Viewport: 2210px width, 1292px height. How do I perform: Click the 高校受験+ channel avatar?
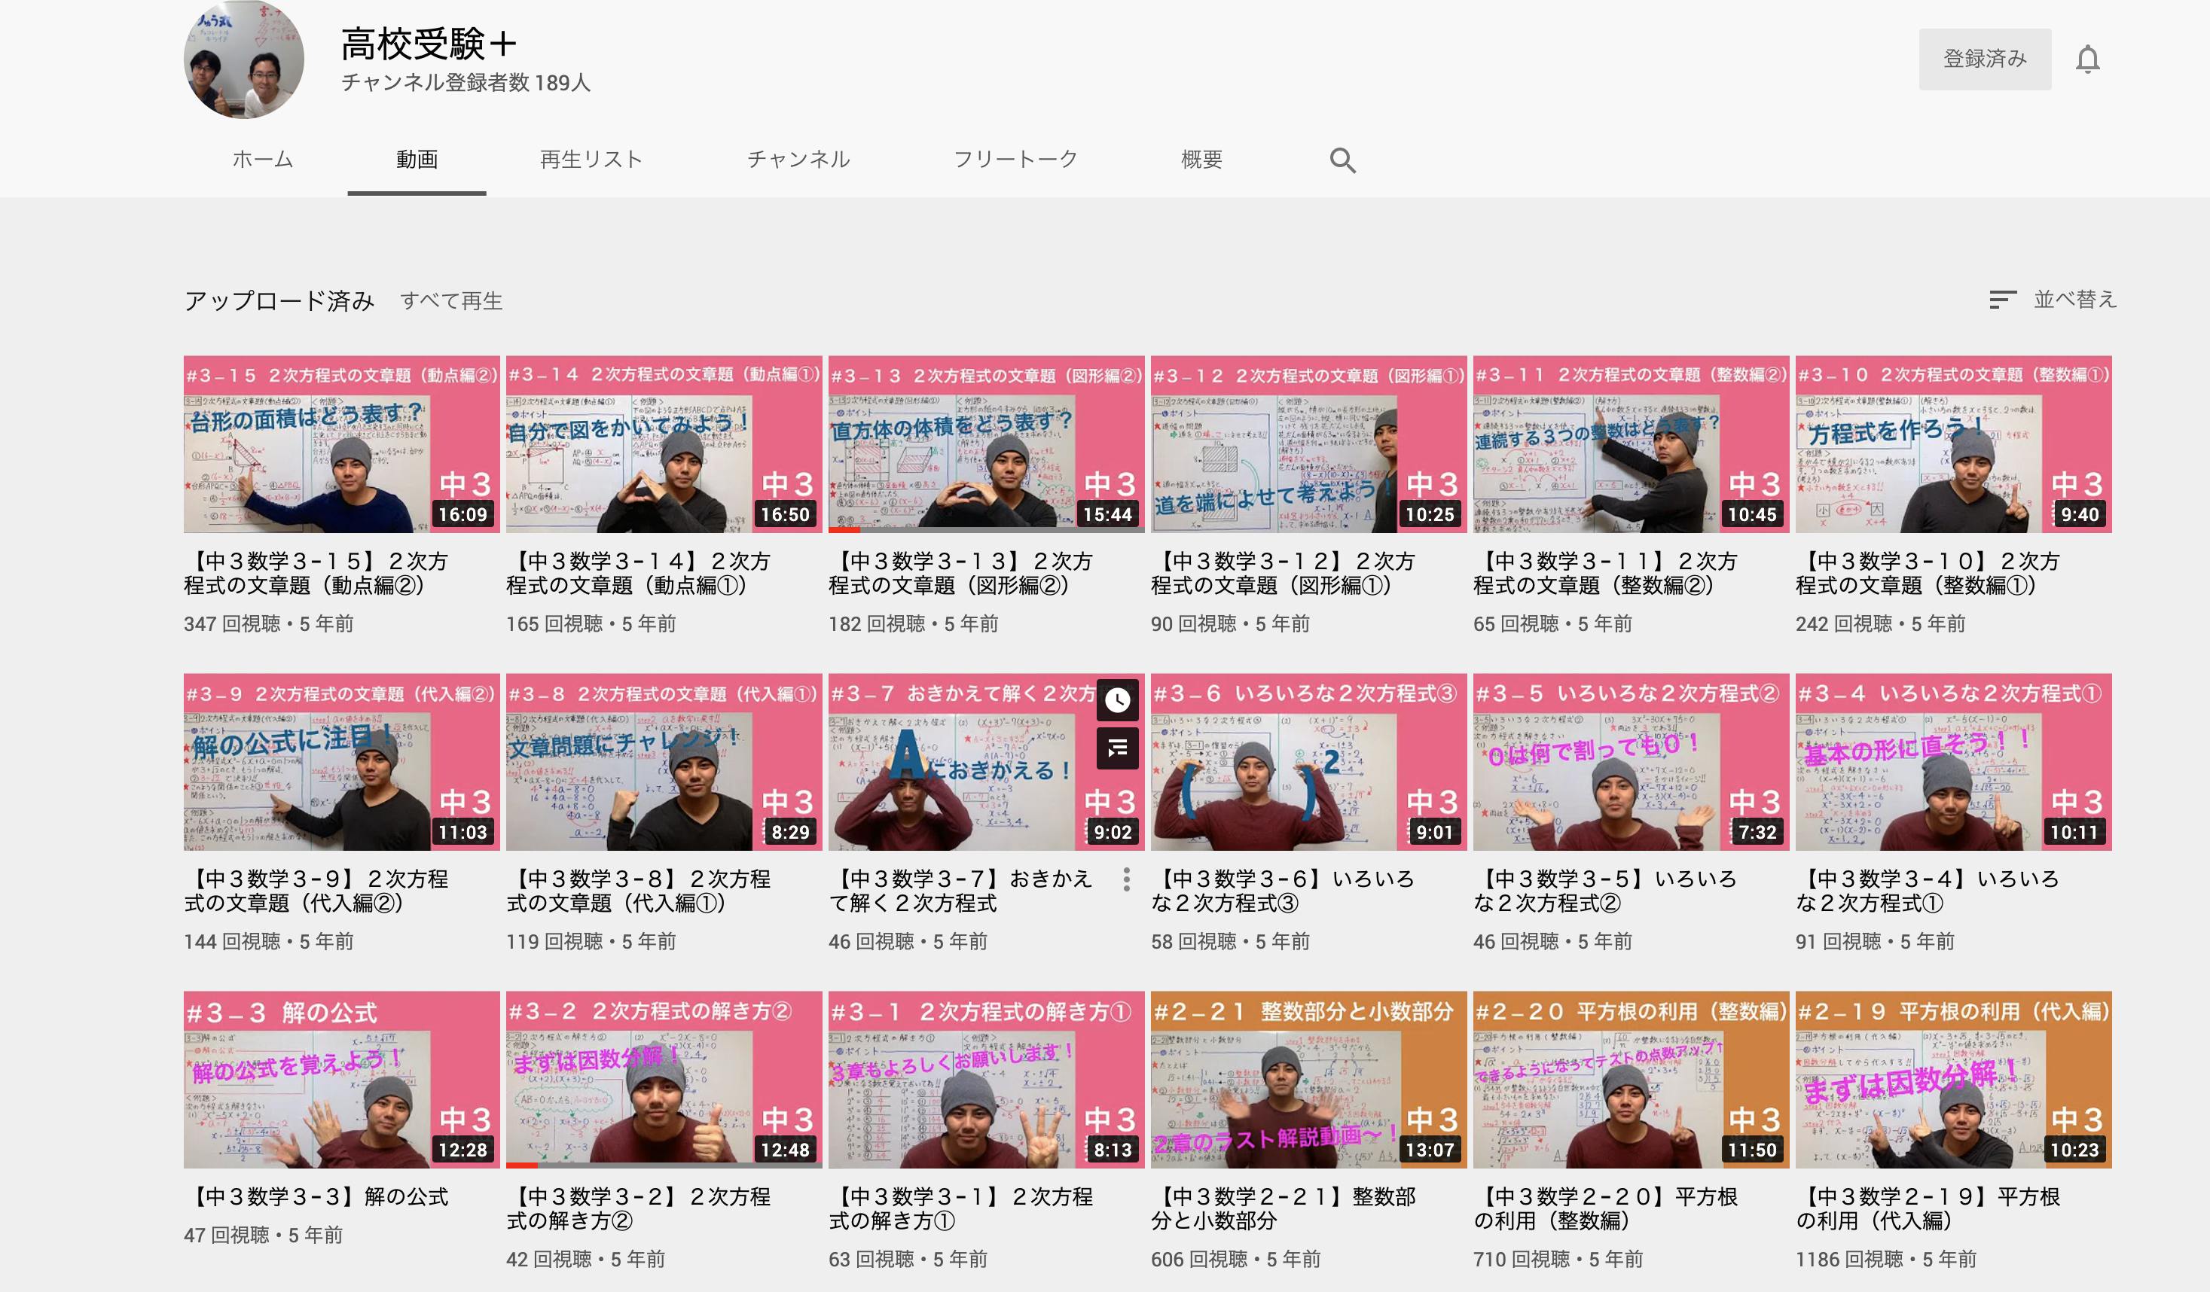point(244,59)
